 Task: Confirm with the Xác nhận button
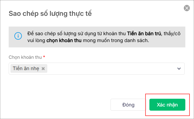(167, 105)
